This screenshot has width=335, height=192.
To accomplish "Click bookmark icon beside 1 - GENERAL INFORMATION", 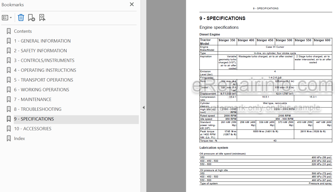I will tap(9, 41).
